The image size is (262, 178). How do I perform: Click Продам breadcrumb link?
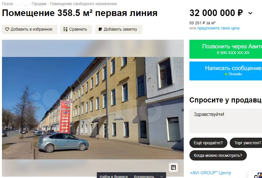39,4
